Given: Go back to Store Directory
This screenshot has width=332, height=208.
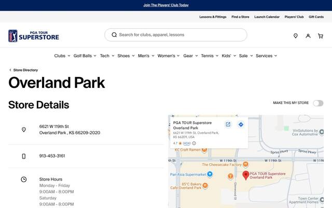Looking at the screenshot, I should pos(25,70).
